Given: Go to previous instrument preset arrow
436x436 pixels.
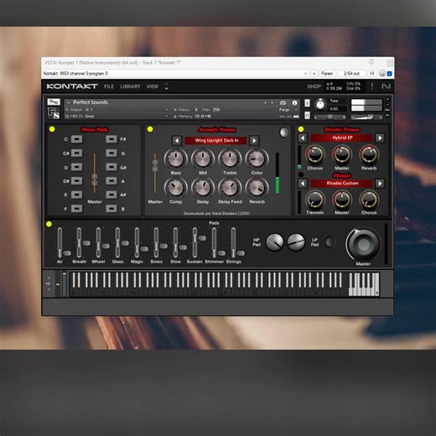Looking at the screenshot, I should (x=265, y=102).
